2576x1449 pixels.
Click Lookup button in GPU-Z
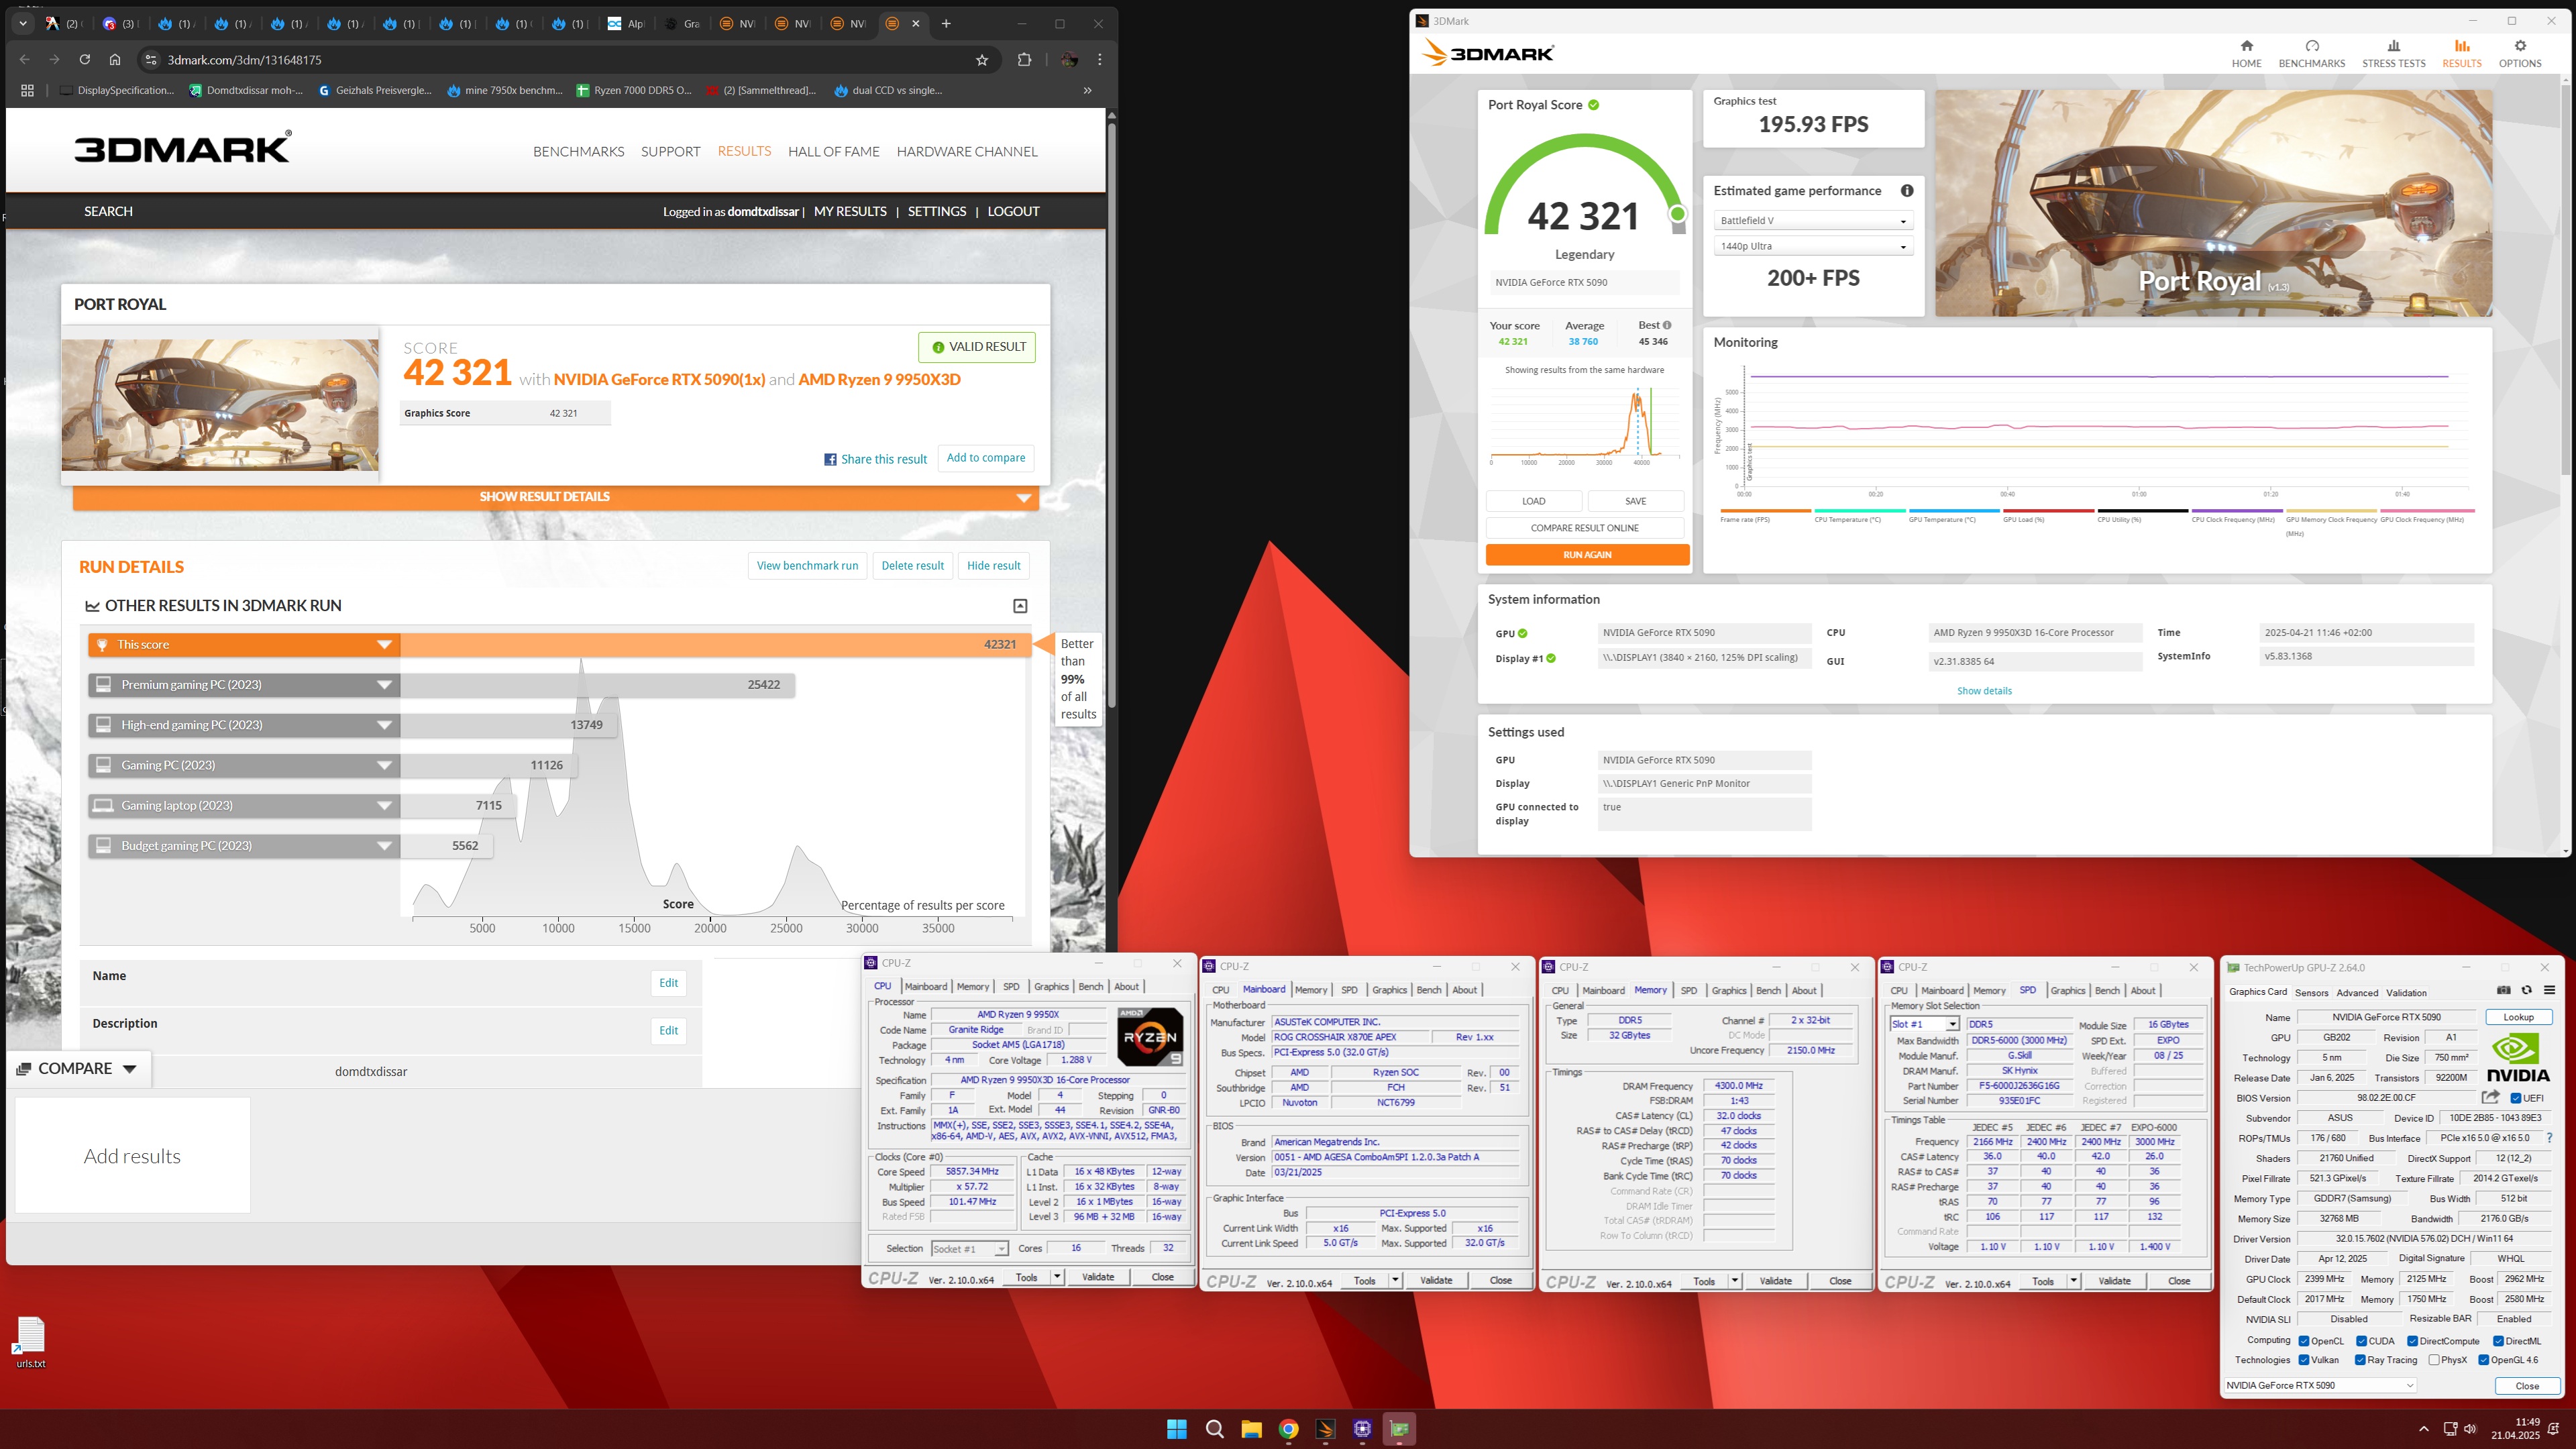point(2518,1017)
